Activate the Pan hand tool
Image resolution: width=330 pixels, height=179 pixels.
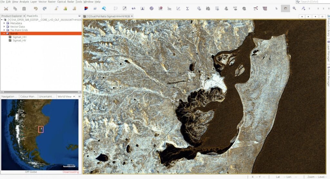click(x=285, y=9)
